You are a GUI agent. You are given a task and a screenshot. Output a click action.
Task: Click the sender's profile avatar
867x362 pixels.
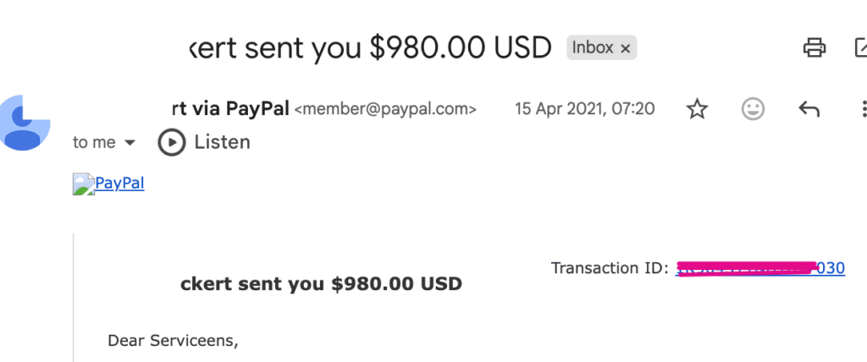(x=25, y=123)
